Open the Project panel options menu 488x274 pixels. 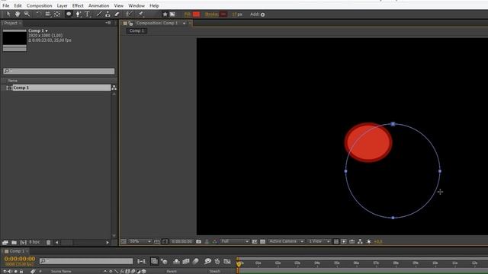[x=108, y=23]
